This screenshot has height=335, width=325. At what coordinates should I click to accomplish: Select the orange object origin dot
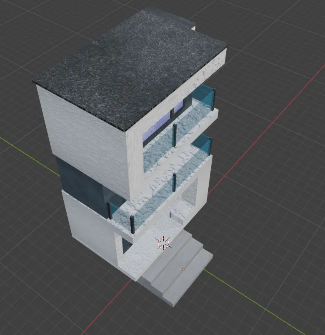183,269
